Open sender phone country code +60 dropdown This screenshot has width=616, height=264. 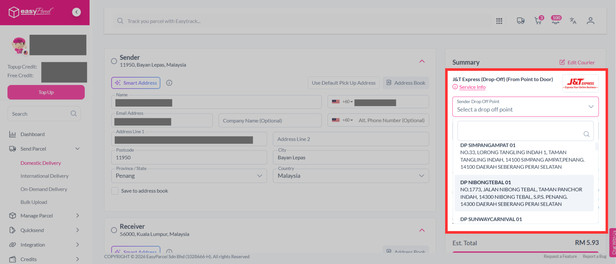tap(343, 102)
